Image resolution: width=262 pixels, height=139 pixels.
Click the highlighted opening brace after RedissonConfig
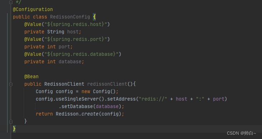94,17
